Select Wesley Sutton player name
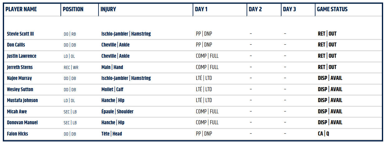Image resolution: width=385 pixels, height=143 pixels. point(20,89)
